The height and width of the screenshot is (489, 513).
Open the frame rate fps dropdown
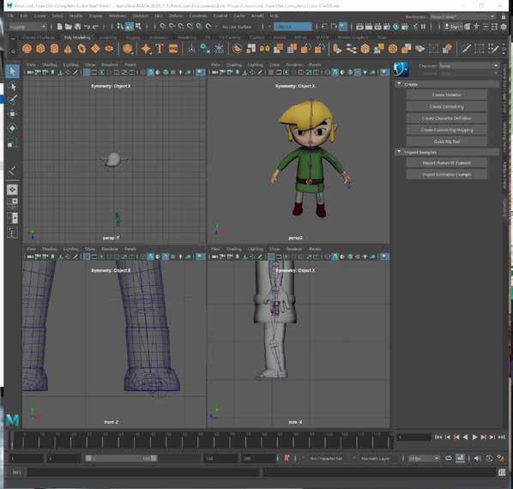pyautogui.click(x=424, y=458)
